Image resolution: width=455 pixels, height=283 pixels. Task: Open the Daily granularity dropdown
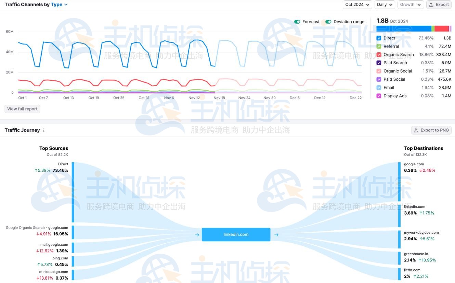tap(385, 4)
